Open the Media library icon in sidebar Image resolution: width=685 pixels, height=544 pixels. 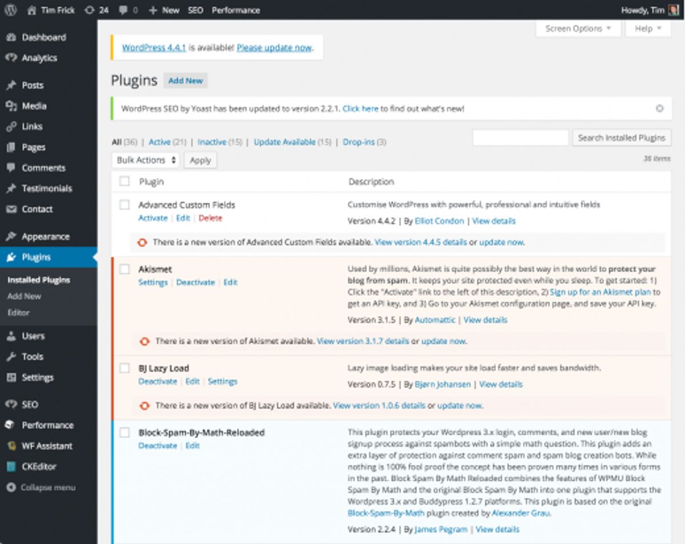point(11,106)
